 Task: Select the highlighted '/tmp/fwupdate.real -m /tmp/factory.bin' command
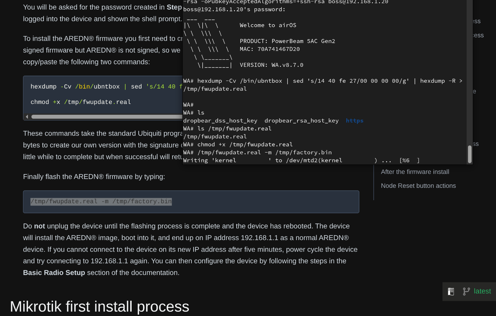(x=101, y=201)
